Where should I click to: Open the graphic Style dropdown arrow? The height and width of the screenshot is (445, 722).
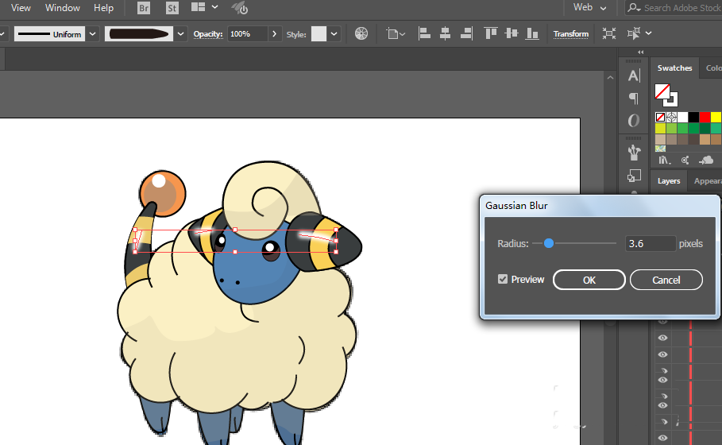tap(334, 33)
